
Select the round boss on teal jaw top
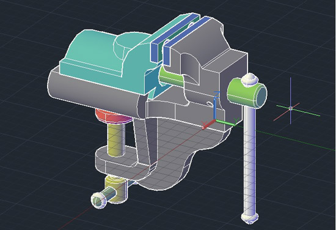coord(132,46)
